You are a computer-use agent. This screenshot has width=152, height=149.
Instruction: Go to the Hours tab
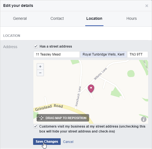point(132,18)
